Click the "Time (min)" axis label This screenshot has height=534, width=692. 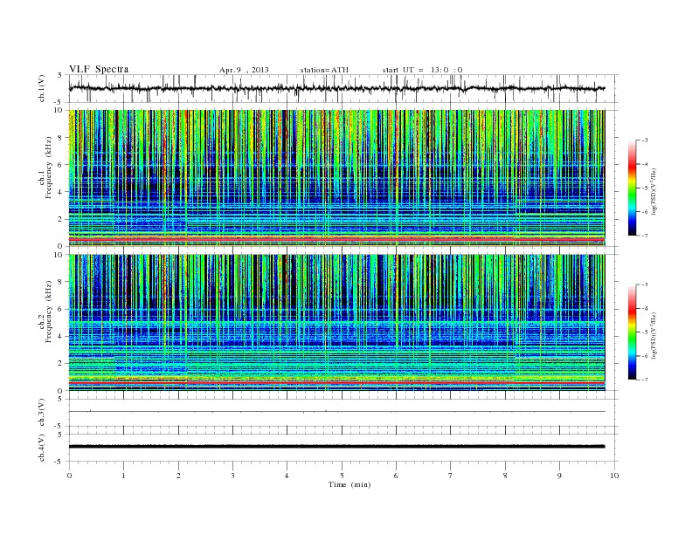349,484
